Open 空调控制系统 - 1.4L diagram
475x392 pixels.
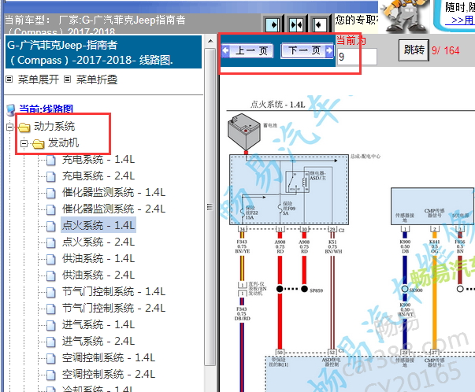(109, 357)
